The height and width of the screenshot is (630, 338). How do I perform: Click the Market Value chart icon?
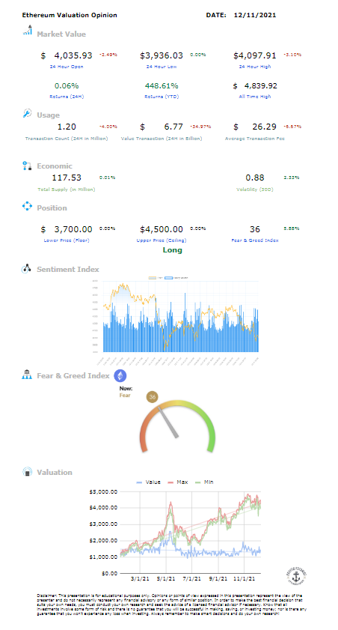tap(27, 30)
